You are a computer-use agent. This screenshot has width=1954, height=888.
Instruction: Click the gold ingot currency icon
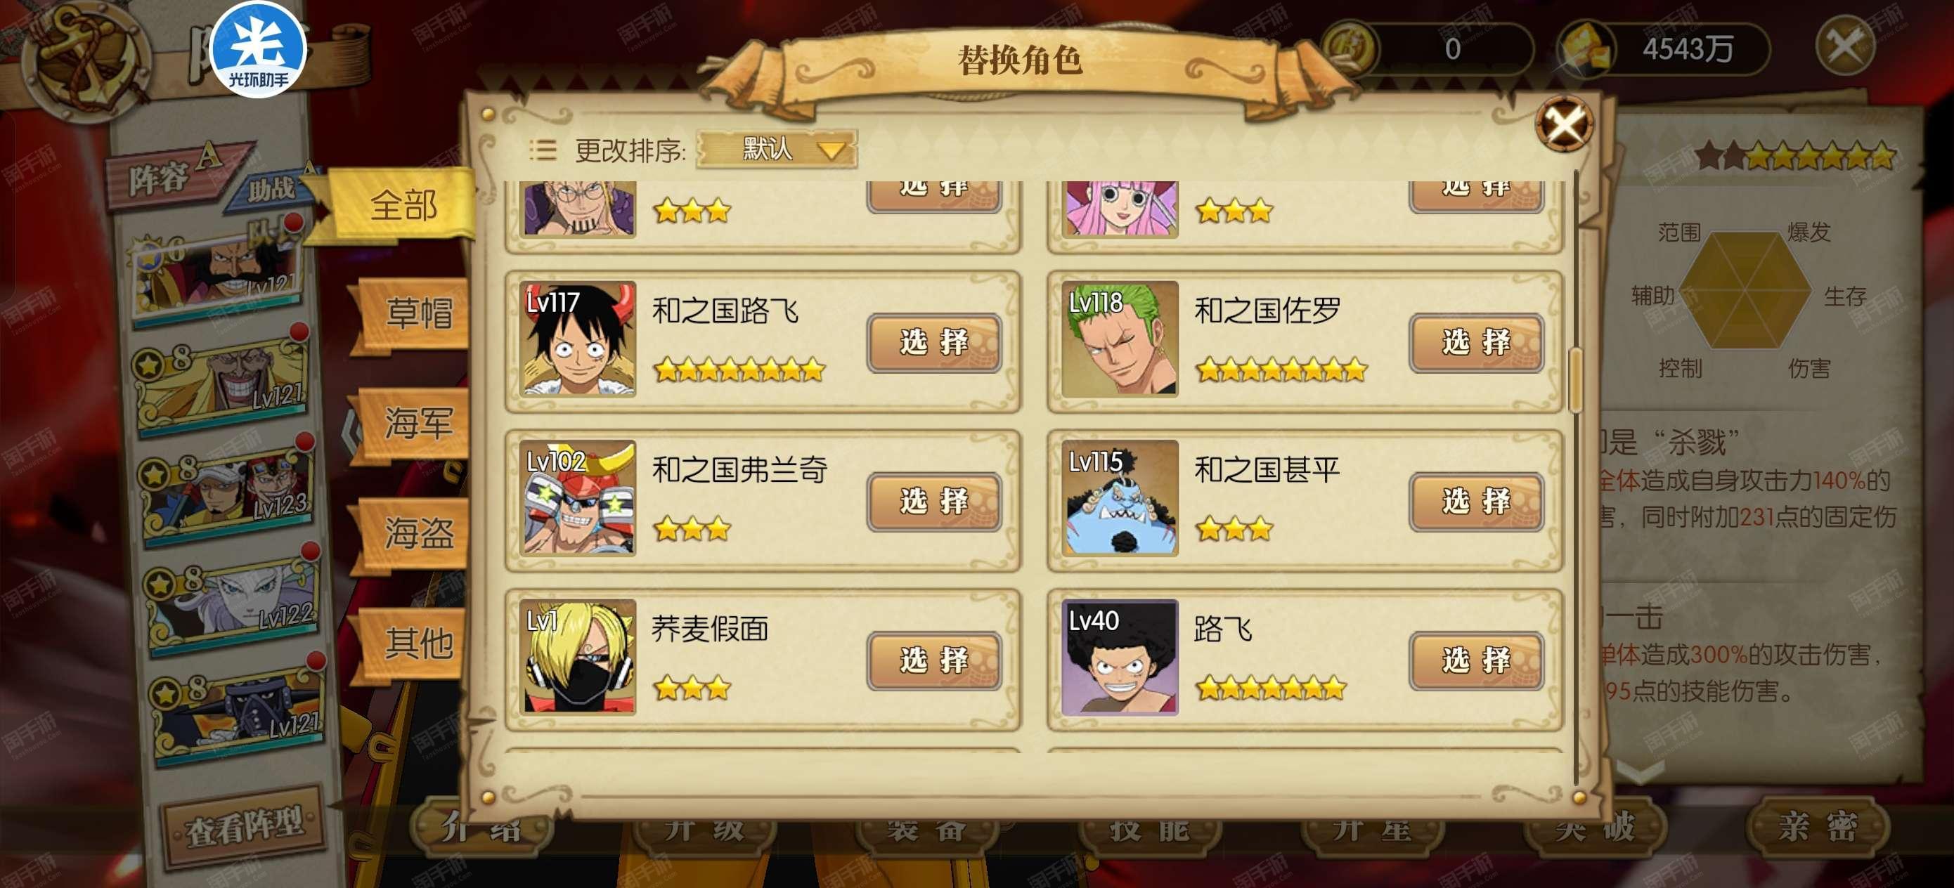(1584, 49)
